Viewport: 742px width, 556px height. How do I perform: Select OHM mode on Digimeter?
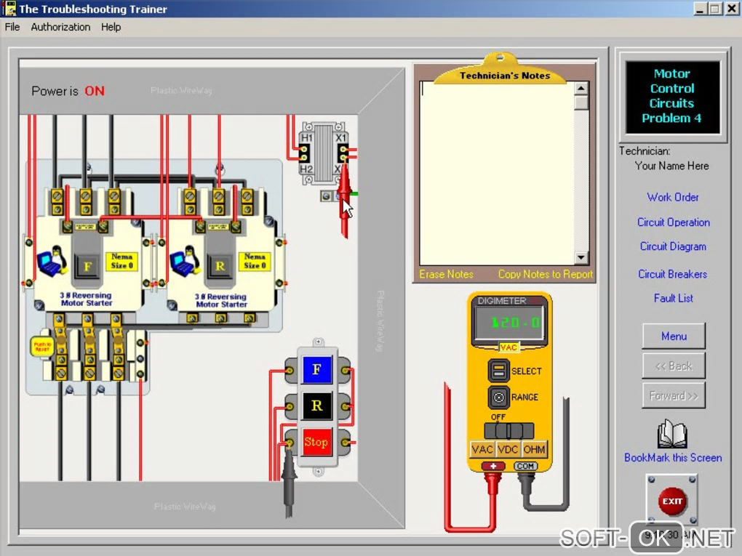tap(534, 449)
